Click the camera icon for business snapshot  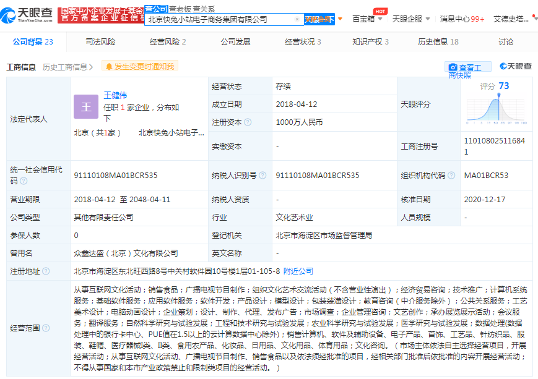tap(453, 67)
